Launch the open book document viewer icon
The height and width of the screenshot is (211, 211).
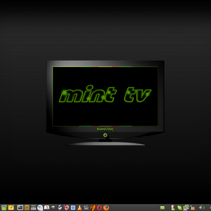46,208
